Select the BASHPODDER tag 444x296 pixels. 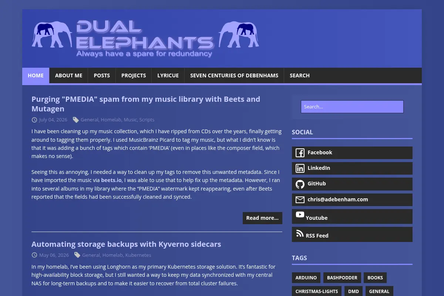point(342,278)
